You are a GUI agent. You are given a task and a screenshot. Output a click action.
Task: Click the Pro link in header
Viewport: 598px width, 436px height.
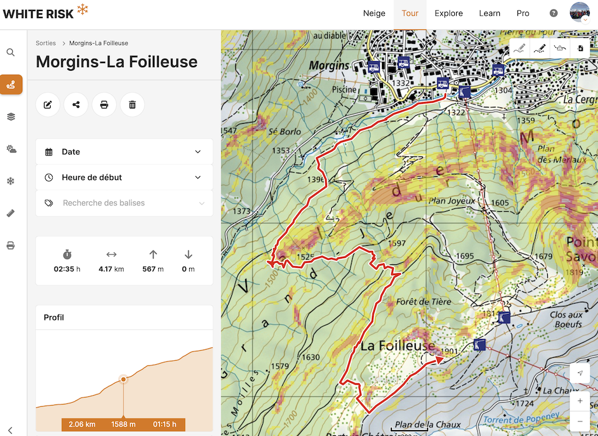523,13
